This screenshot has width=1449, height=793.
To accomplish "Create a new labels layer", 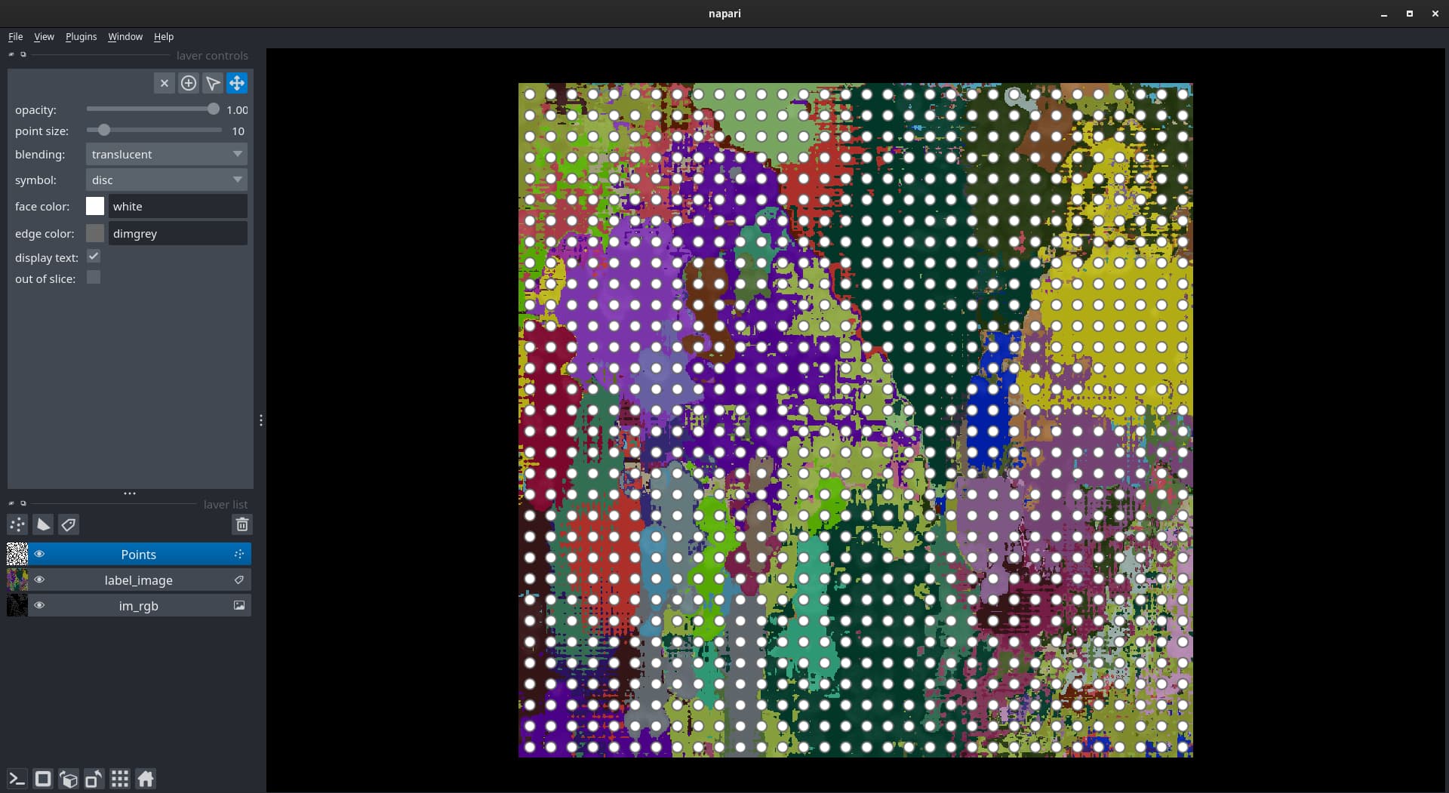I will 69,524.
